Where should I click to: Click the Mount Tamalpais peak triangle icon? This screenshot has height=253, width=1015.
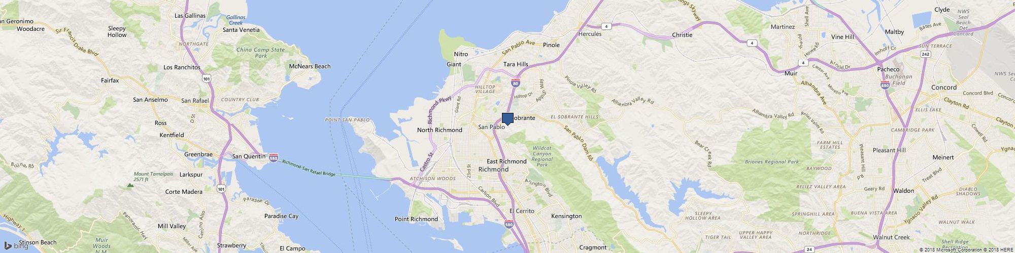[130, 186]
